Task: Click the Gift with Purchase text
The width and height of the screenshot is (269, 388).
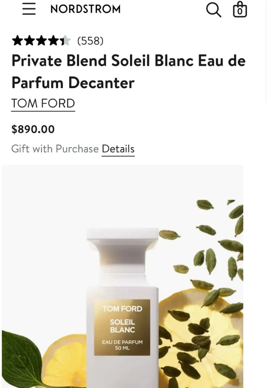Action: coord(55,149)
